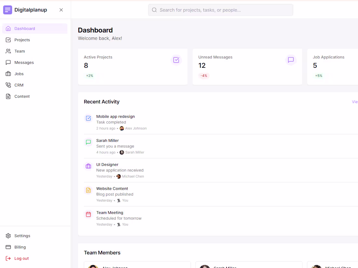358x268 pixels.
Task: Click the Settings gear icon
Action: tap(8, 236)
